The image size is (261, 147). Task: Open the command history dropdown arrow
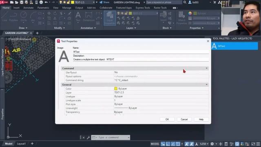coord(128,138)
